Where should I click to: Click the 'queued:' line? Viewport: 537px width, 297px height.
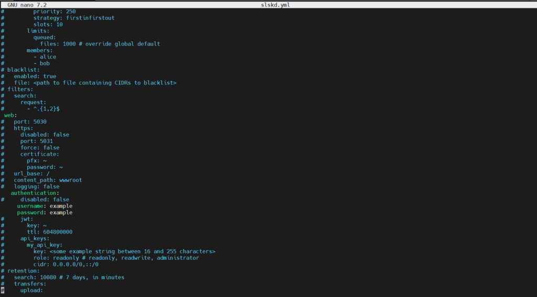45,38
